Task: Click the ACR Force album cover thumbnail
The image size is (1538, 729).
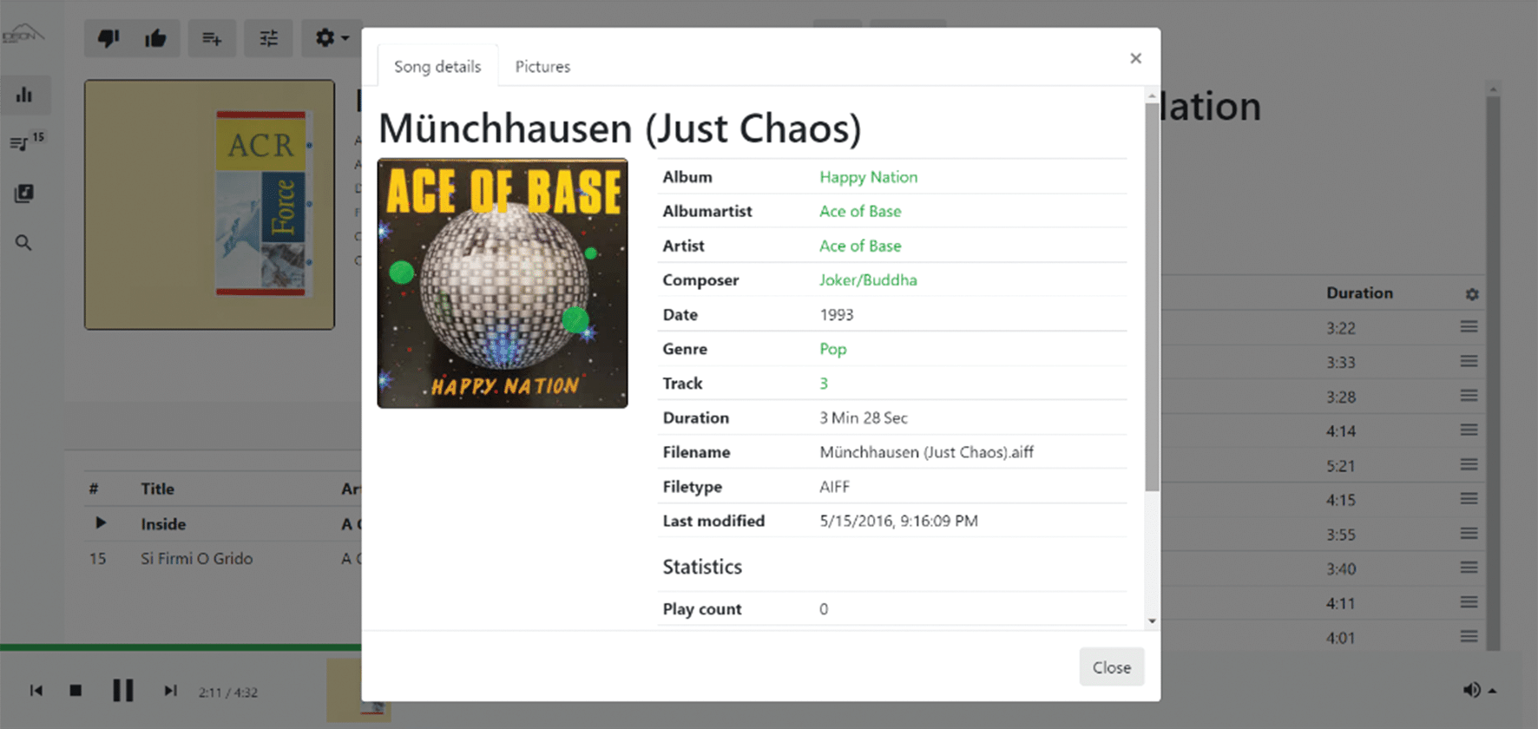Action: coord(209,205)
